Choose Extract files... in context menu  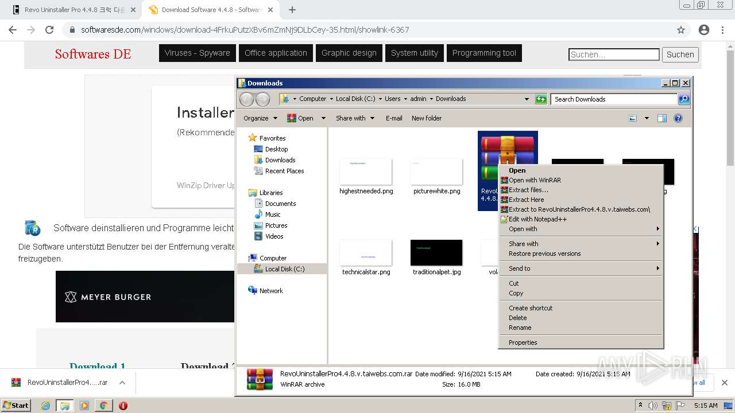coord(581,190)
